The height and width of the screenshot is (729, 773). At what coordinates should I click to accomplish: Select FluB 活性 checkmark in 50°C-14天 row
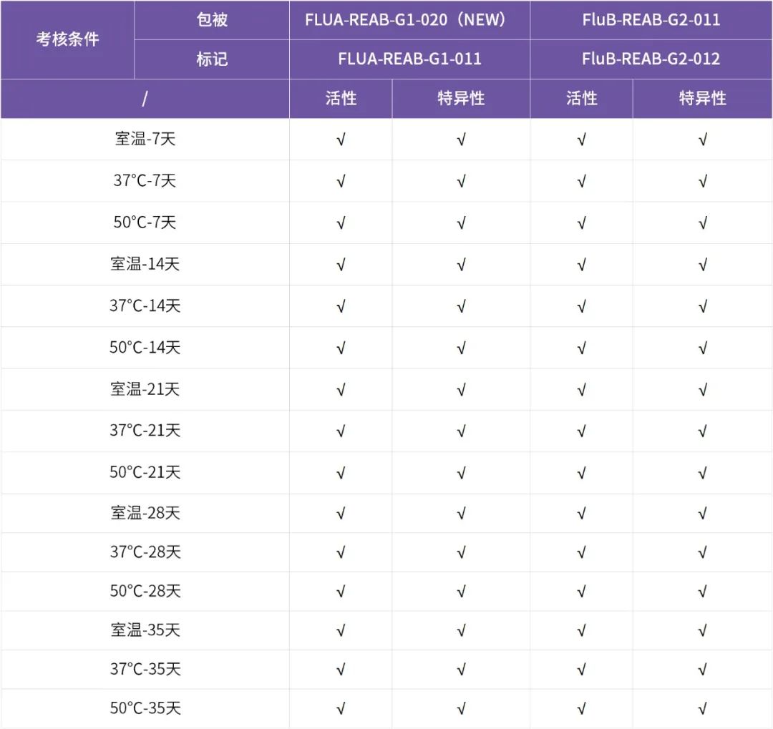coord(581,348)
